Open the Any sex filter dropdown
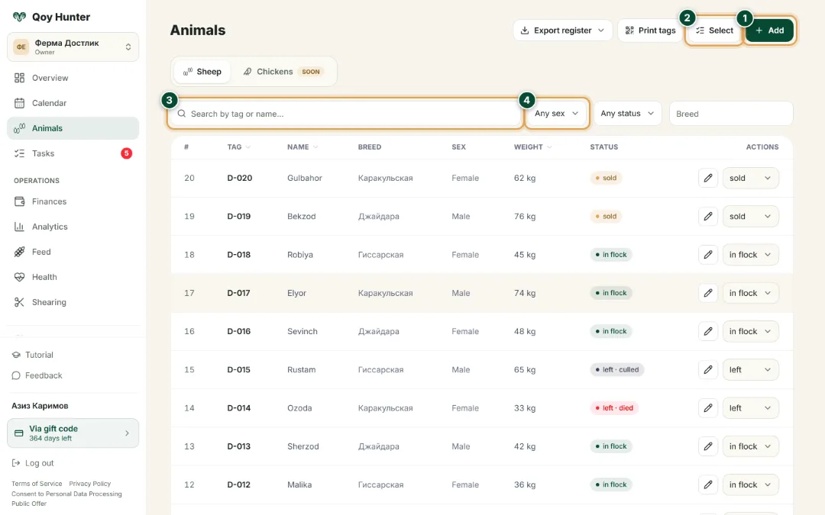Screen dimensions: 825x515 click(557, 114)
